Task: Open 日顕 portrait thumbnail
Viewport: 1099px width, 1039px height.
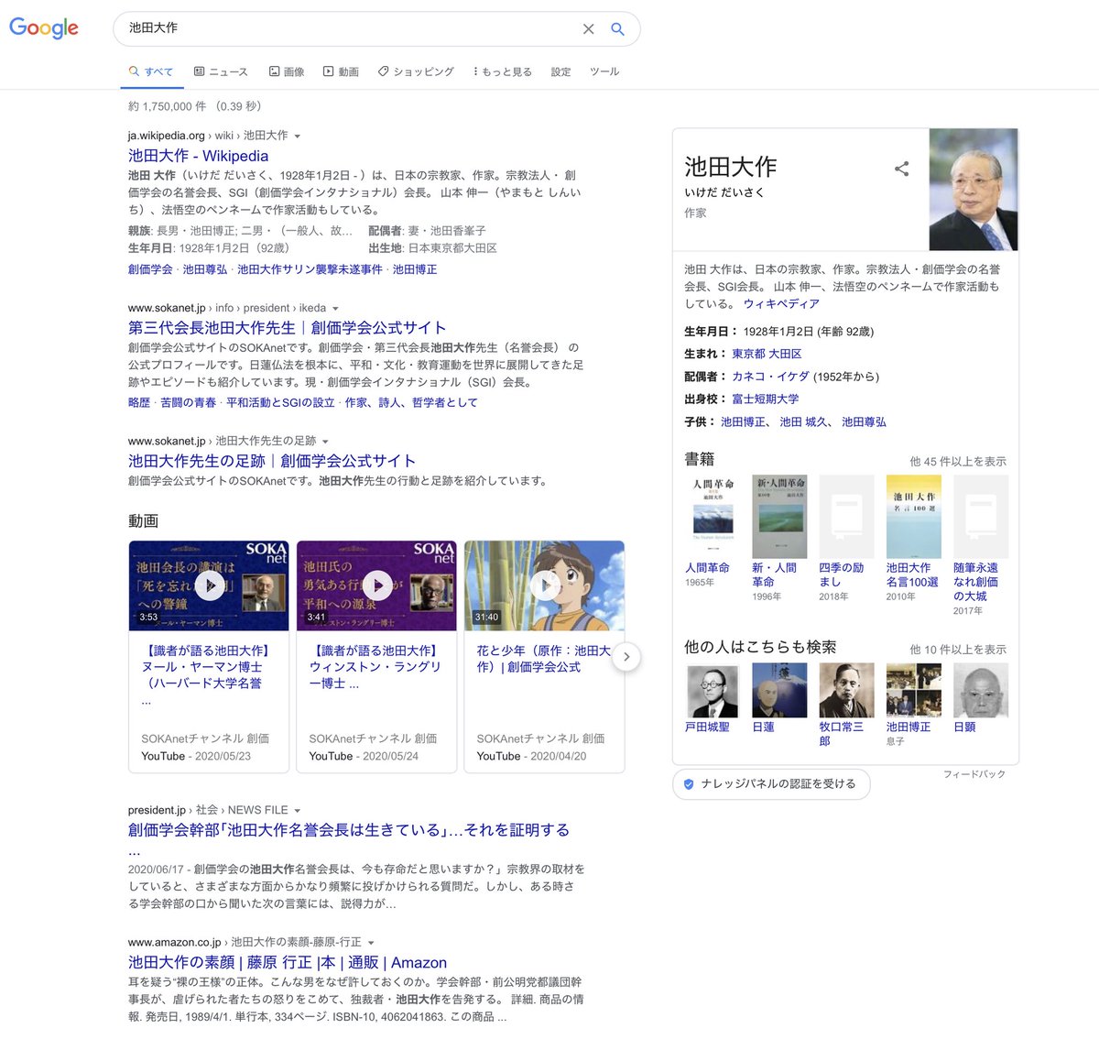Action: [981, 690]
